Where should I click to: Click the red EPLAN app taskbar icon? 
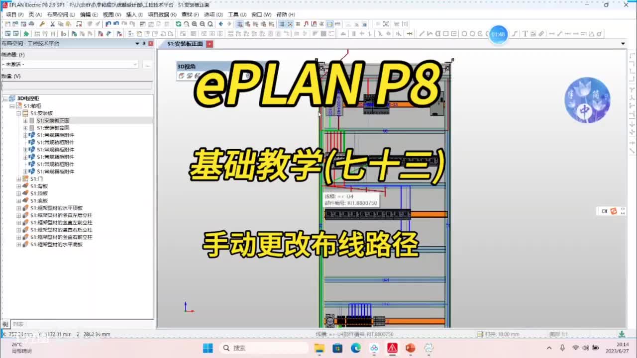392,348
